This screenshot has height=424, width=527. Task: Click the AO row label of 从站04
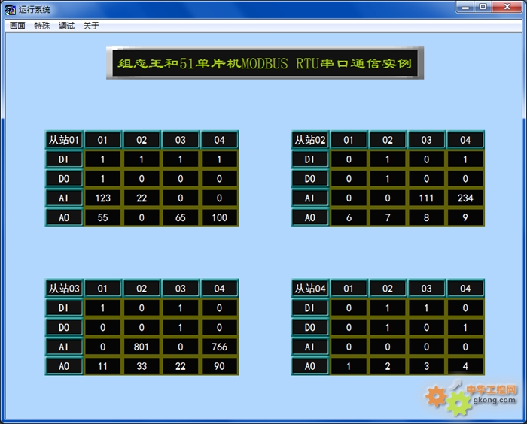(310, 366)
